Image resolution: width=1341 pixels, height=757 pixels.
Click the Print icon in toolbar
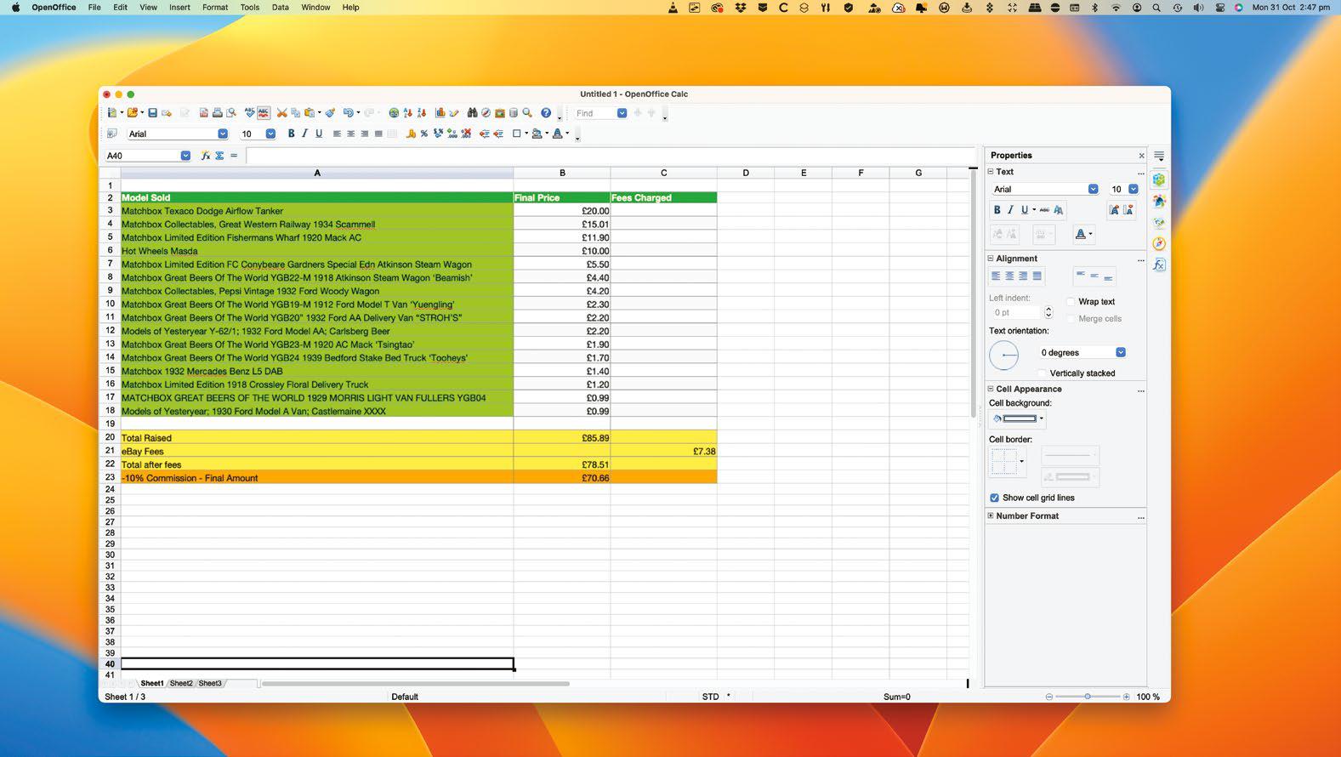tap(218, 113)
